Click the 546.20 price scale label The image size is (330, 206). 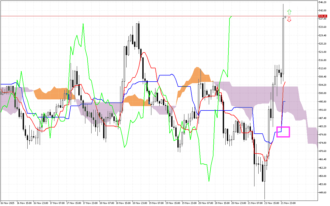point(323,2)
